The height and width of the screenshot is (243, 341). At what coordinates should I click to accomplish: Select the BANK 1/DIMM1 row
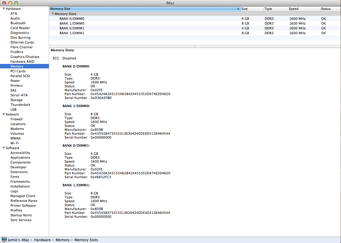(x=195, y=33)
